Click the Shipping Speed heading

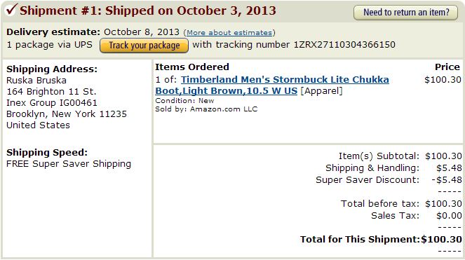pyautogui.click(x=47, y=152)
